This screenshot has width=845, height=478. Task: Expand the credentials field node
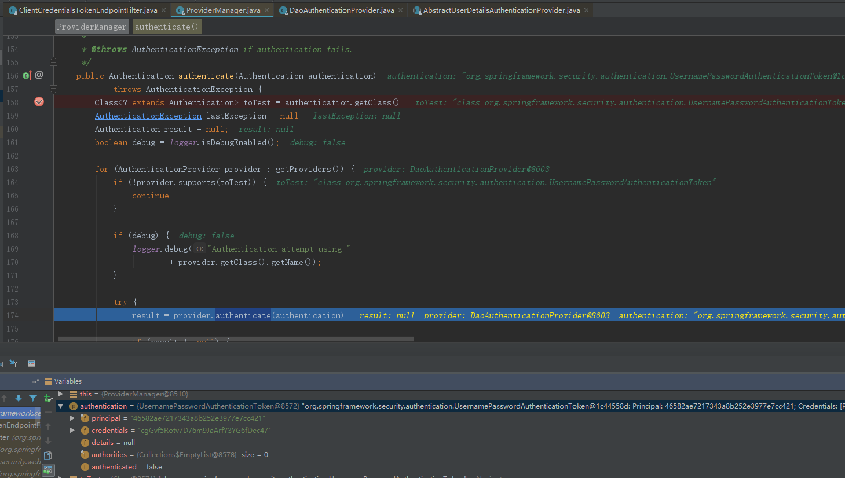pyautogui.click(x=72, y=430)
